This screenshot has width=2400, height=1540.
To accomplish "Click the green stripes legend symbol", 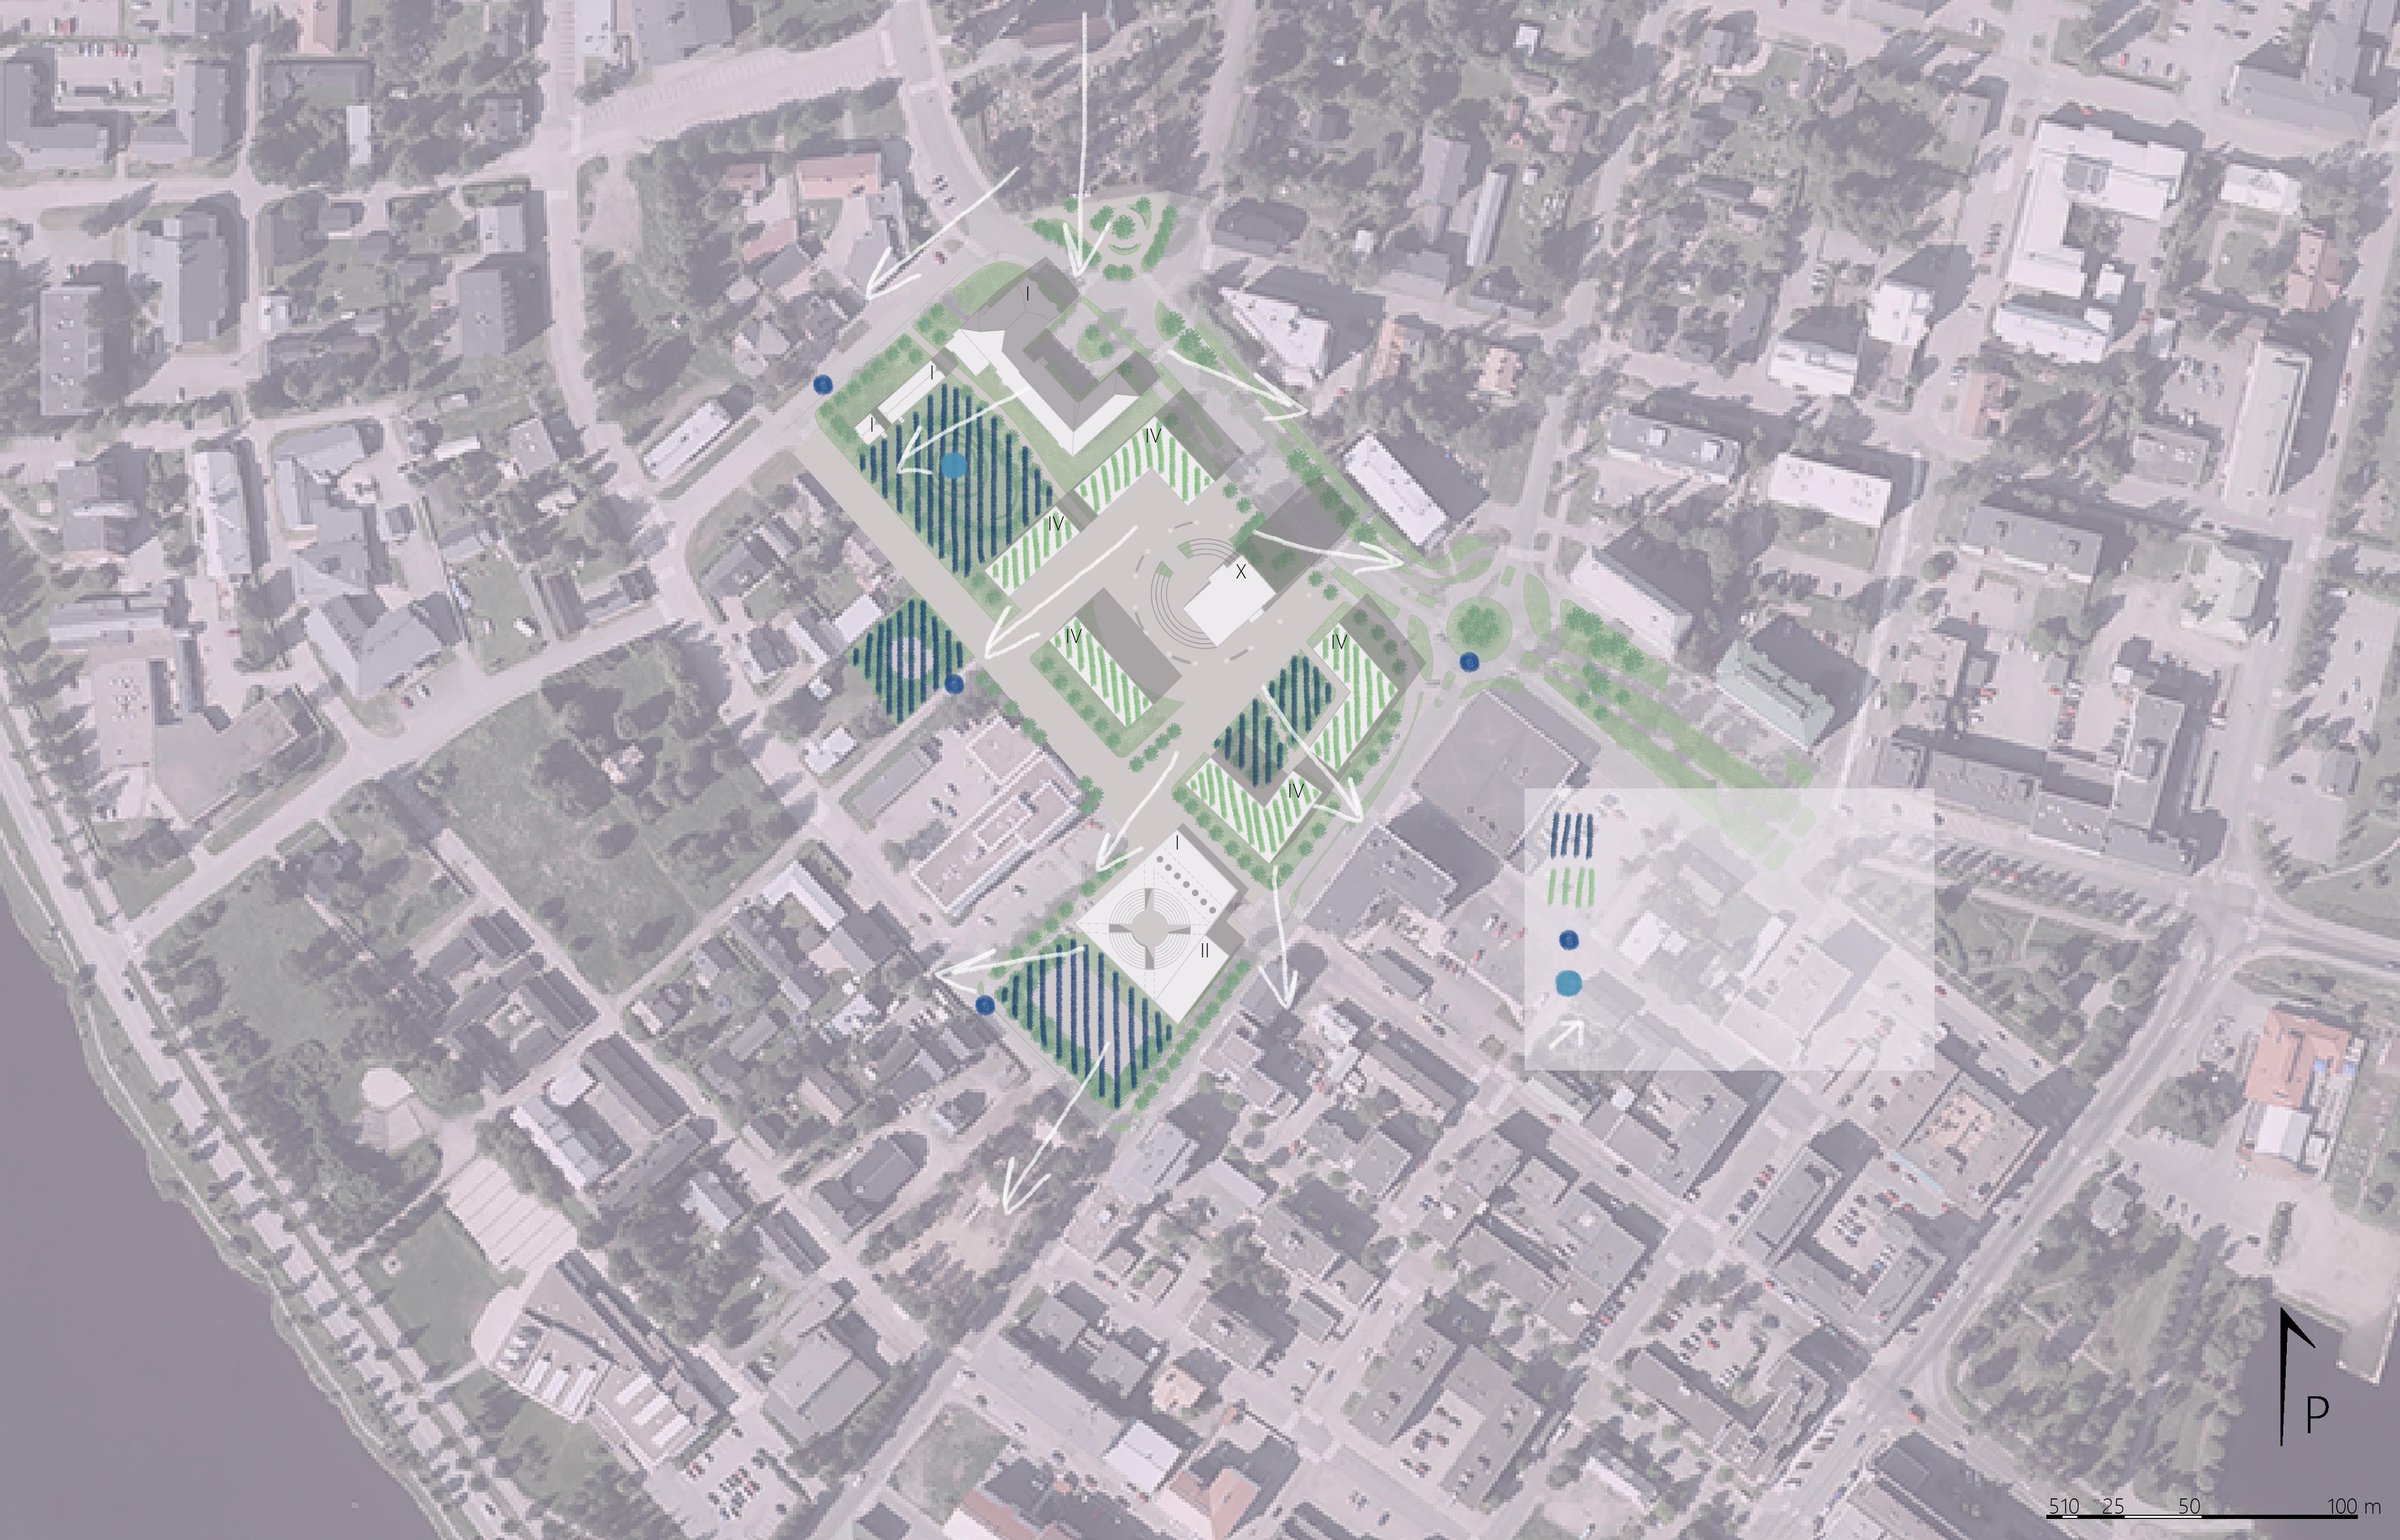I will click(1571, 887).
